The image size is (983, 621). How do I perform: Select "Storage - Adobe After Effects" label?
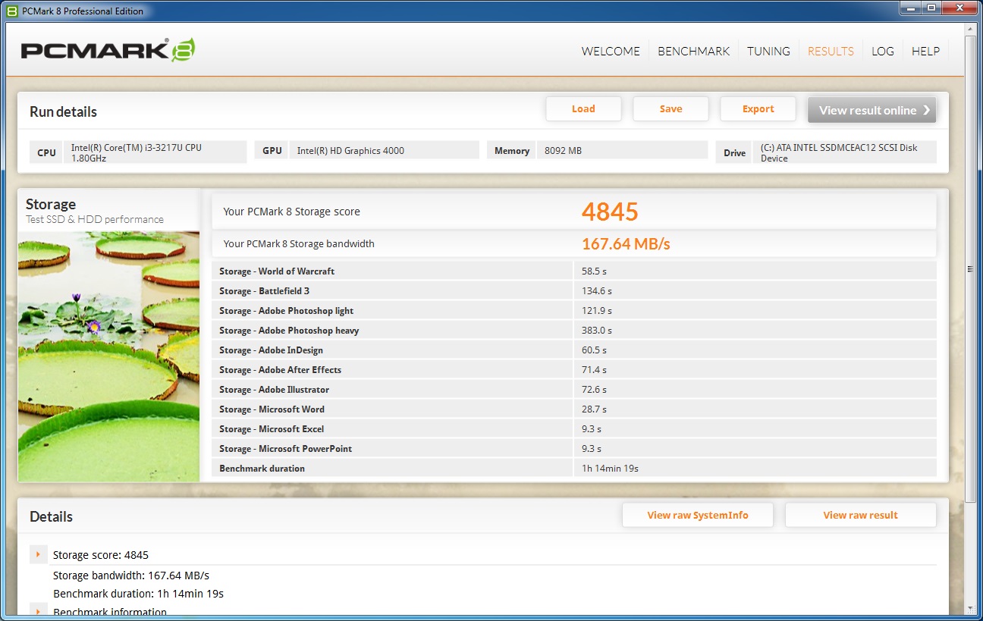[280, 370]
